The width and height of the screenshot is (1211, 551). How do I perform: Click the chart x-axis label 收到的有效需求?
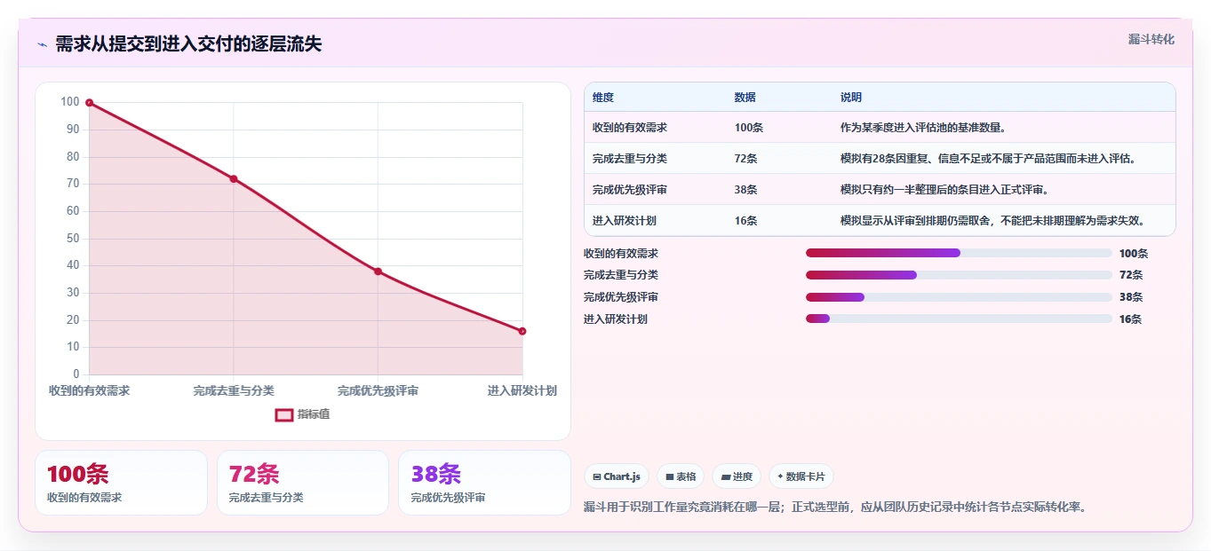click(x=90, y=391)
